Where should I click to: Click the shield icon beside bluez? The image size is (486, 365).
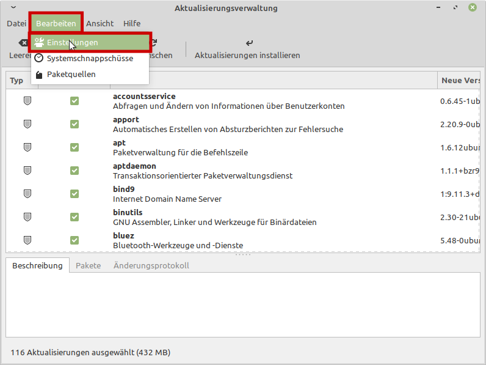[x=27, y=240]
